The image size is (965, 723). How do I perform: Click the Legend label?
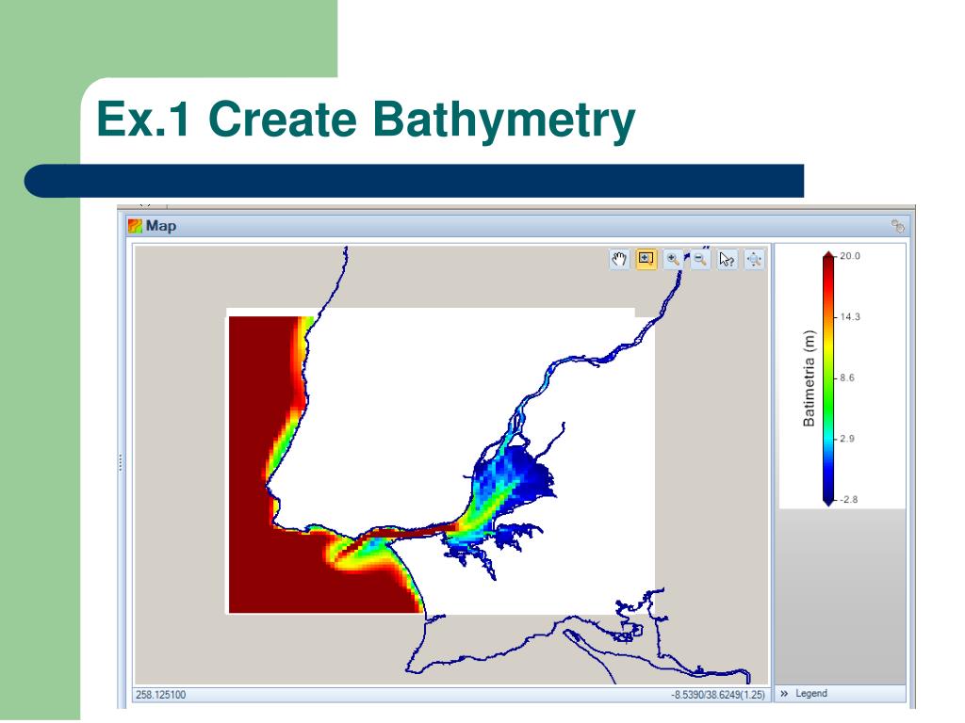811,694
